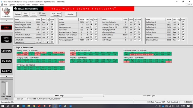This screenshot has width=193, height=108.
Task: Click the RTA flag in Battery Status
Action: tap(62, 53)
